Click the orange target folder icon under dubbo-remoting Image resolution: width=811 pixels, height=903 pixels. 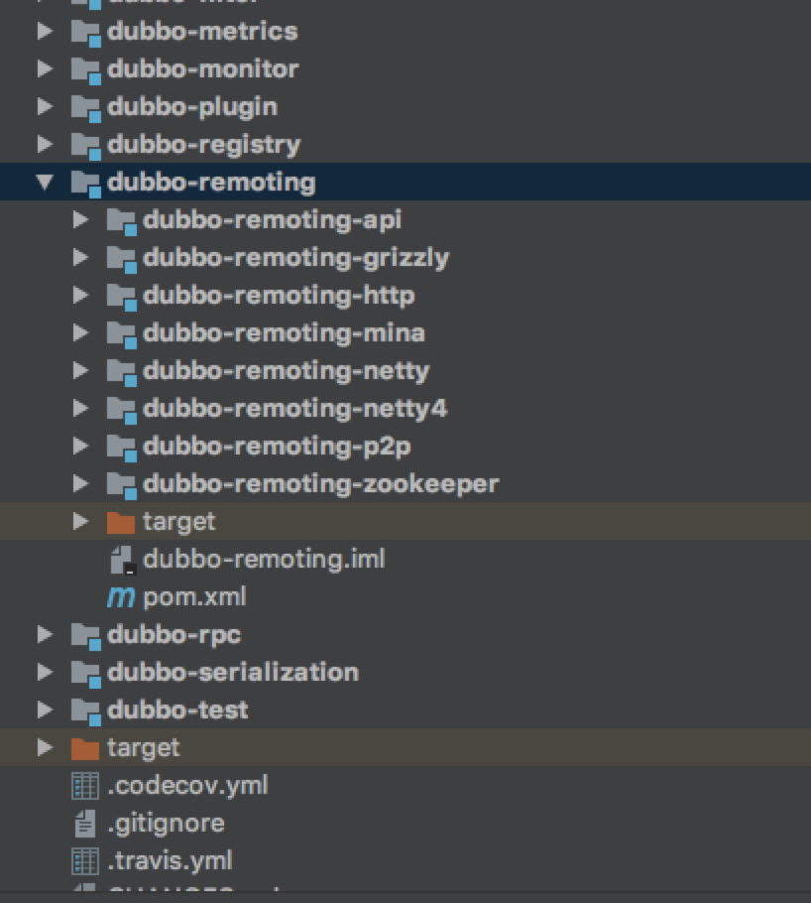(121, 522)
